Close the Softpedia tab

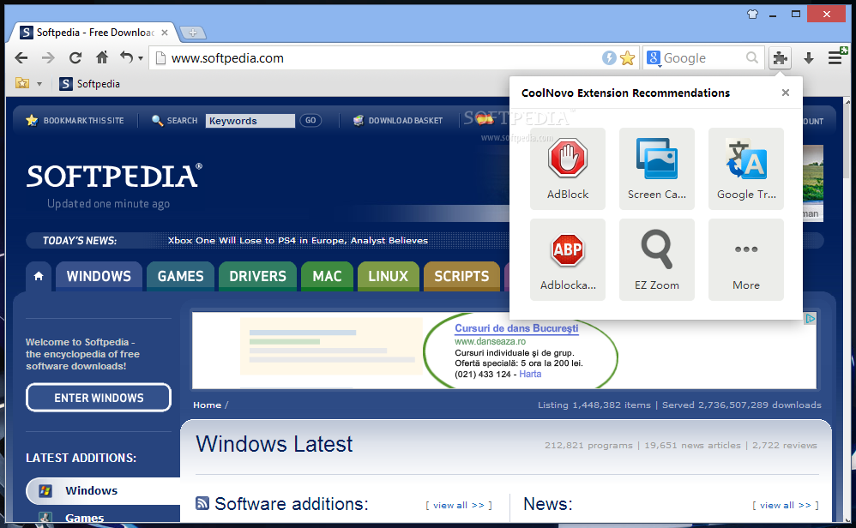coord(165,33)
